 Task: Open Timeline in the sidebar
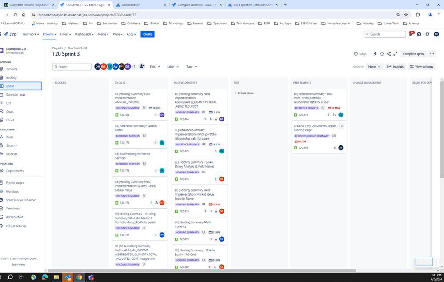point(12,69)
